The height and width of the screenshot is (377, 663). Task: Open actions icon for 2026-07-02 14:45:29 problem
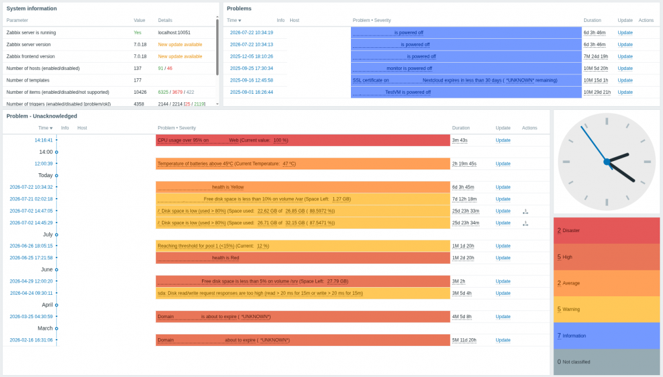[x=525, y=223]
